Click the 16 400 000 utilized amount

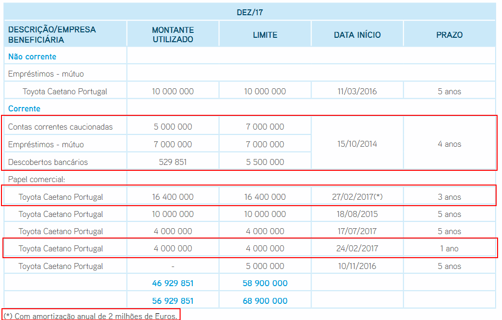coord(173,197)
